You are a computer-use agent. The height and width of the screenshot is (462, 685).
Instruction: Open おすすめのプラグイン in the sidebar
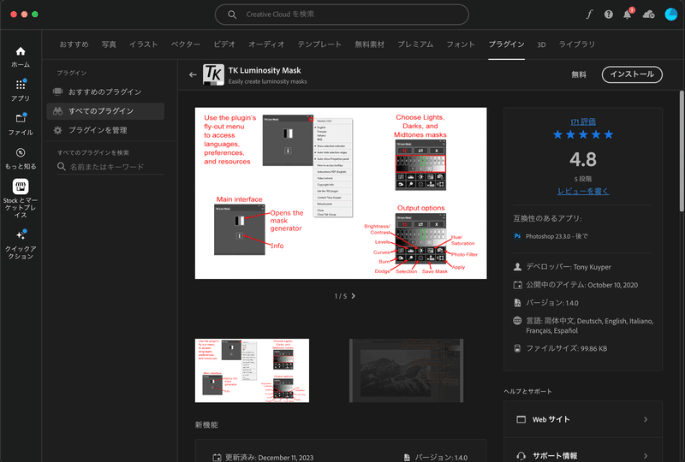tap(105, 92)
